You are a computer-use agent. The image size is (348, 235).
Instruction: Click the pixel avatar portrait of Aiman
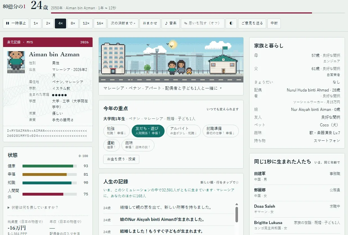pos(16,62)
